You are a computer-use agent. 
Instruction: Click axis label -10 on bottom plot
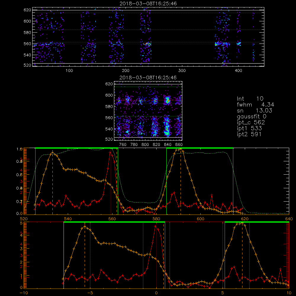24,293
